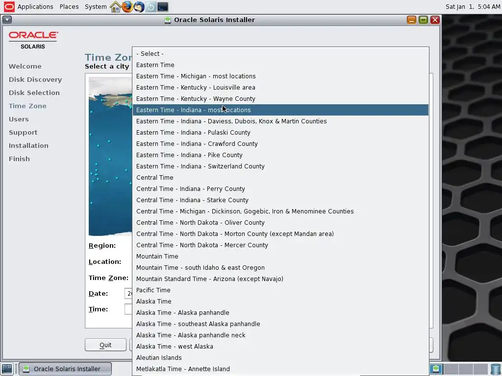
Task: Select Indiana - Daviess, Dubois, Knox & Martin Counties
Action: tap(280, 121)
